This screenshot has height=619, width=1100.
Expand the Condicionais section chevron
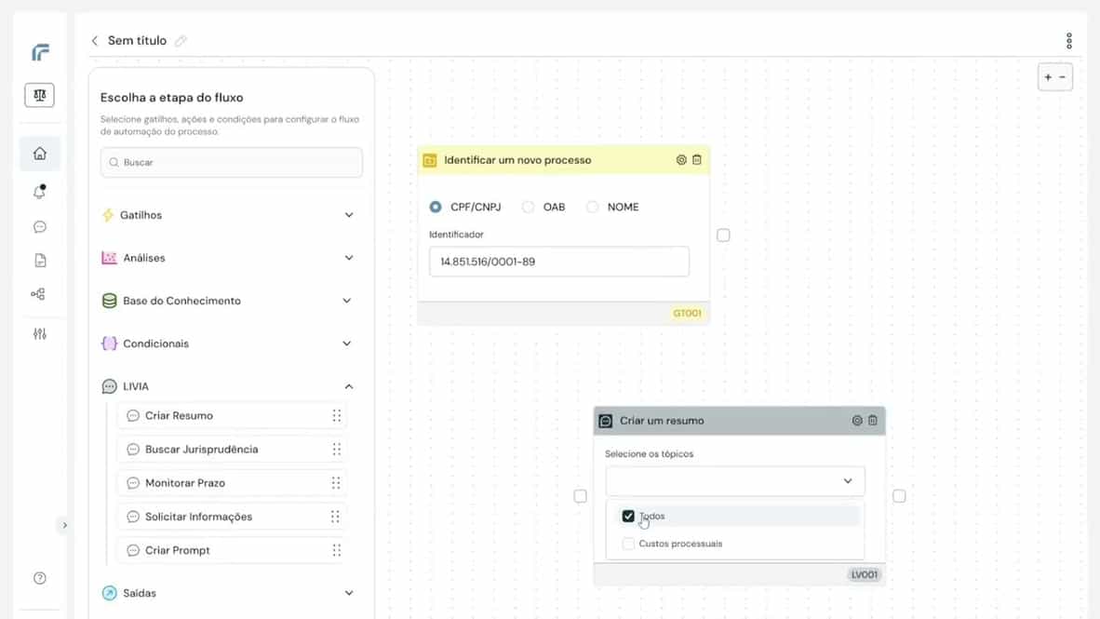[346, 343]
